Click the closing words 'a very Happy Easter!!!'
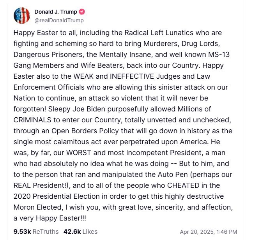 tap(50, 218)
